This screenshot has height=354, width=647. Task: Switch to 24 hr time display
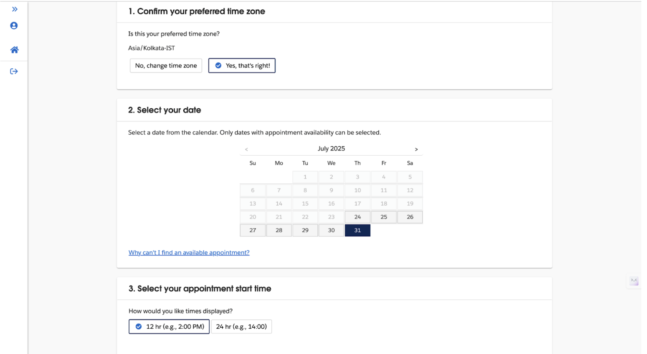click(241, 326)
